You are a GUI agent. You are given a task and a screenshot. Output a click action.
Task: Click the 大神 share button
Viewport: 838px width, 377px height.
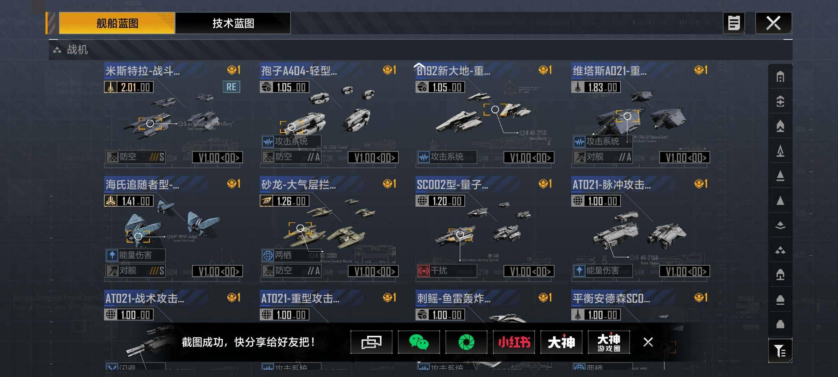pos(561,342)
